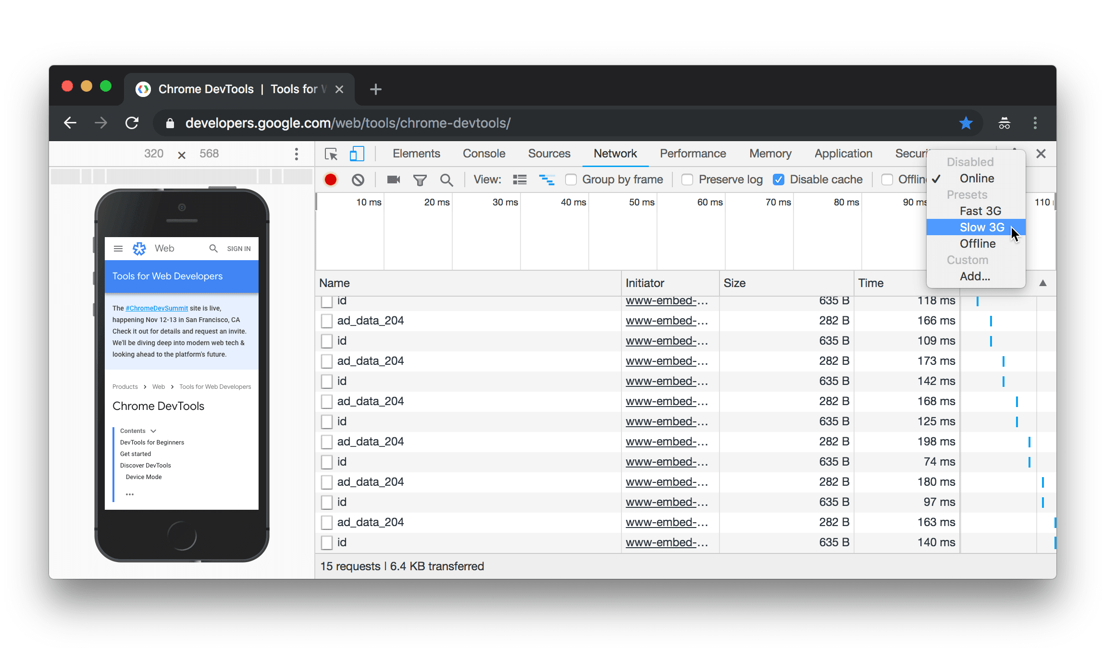Expand the network throttling presets list

coord(976,178)
